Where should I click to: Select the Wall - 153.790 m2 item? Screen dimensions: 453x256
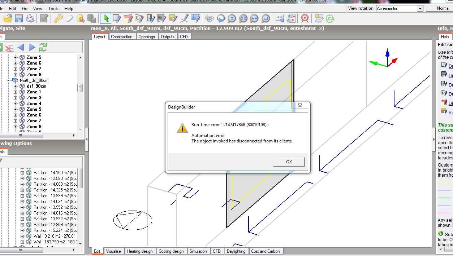tap(55, 242)
